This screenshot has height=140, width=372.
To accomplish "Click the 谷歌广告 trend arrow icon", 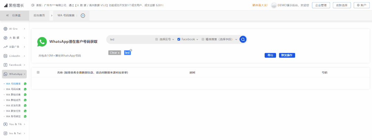I will tap(6, 47).
